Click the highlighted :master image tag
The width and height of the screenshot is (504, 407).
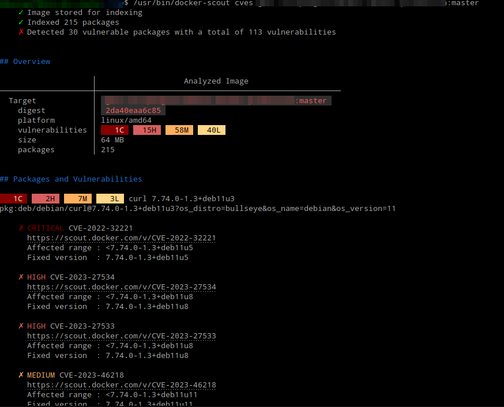(311, 100)
